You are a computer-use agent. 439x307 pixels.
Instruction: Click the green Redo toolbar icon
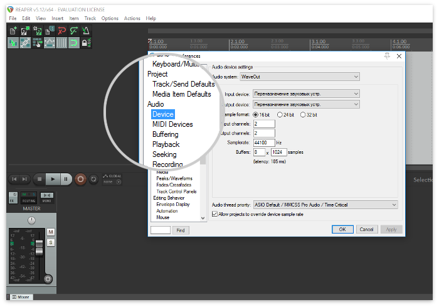point(73,31)
